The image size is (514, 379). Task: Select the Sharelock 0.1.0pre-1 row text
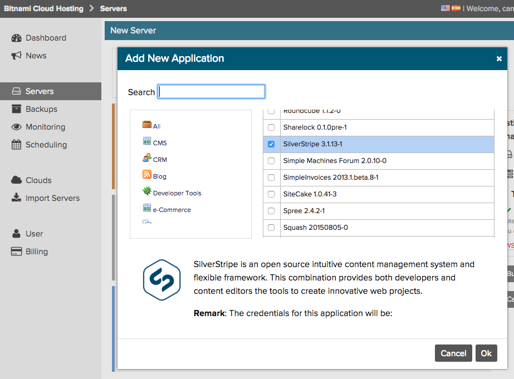coord(315,127)
